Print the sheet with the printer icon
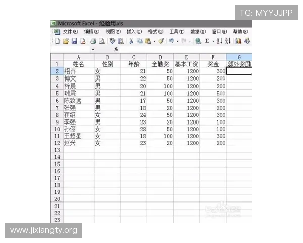 click(x=93, y=41)
